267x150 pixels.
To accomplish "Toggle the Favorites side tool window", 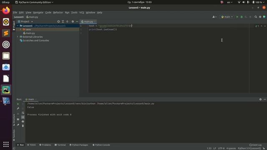I will [x=14, y=135].
